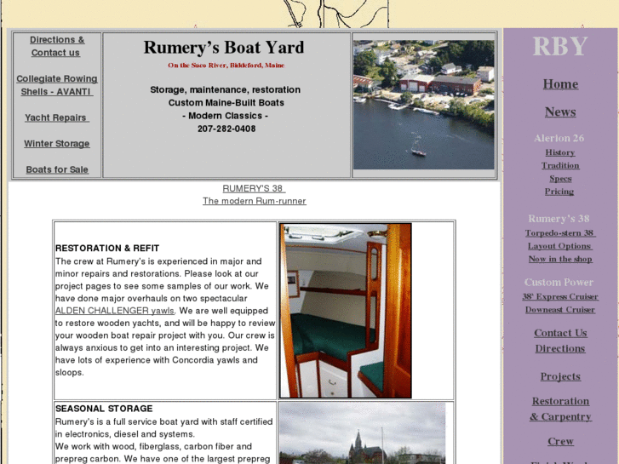Open the Winter Storage link
This screenshot has width=619, height=464.
point(57,144)
